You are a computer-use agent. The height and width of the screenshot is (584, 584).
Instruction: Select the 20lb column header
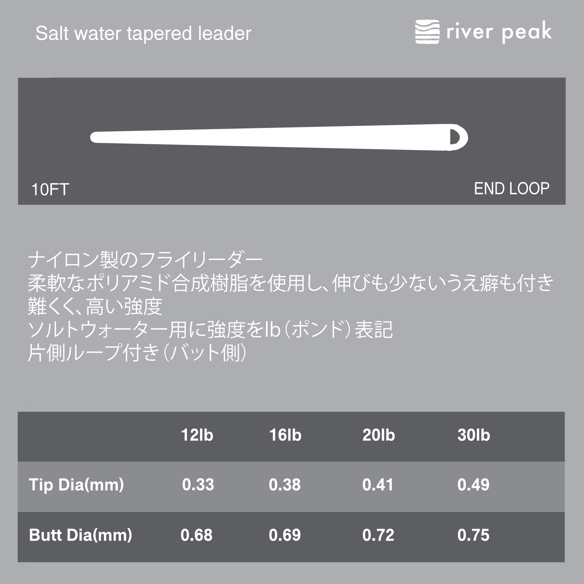click(x=379, y=435)
